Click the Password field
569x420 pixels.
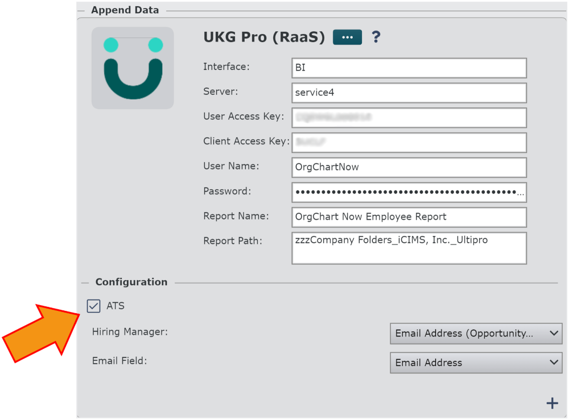coord(409,192)
